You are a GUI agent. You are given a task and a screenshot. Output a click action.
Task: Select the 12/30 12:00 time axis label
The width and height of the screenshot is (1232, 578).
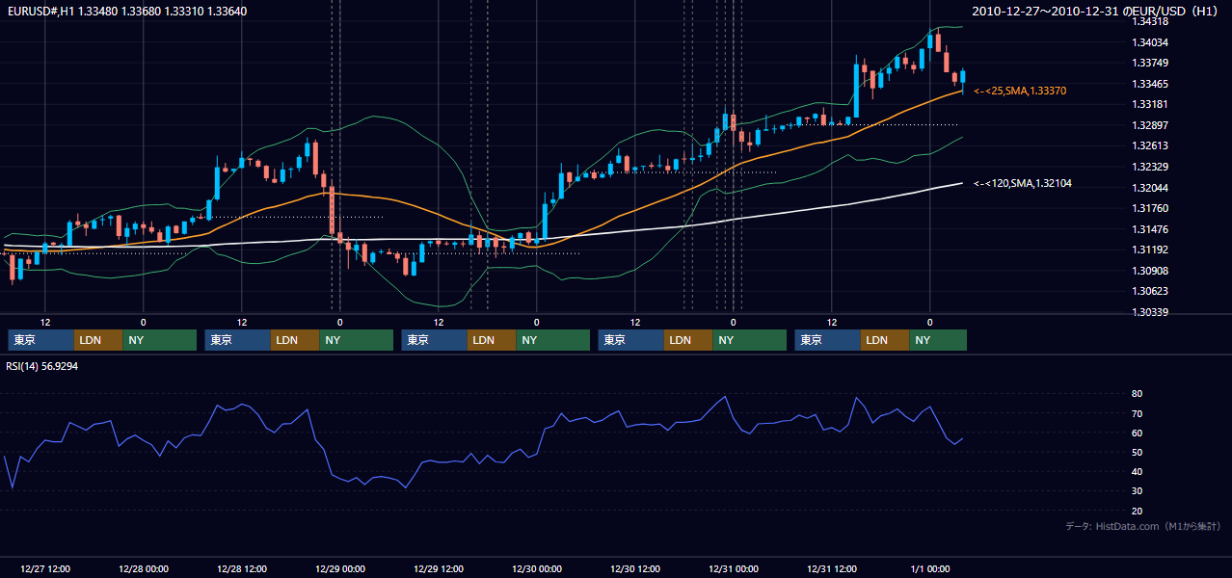point(634,568)
